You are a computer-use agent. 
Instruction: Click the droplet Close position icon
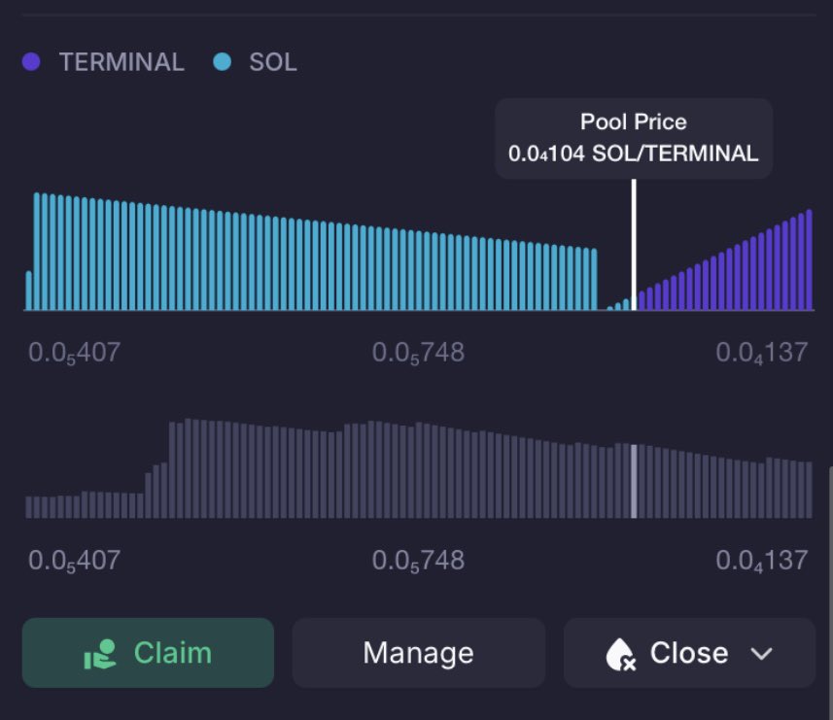click(x=620, y=655)
